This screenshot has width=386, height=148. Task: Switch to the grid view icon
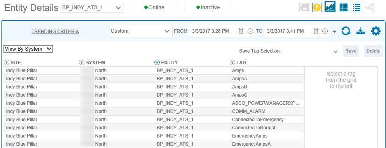pos(343,7)
